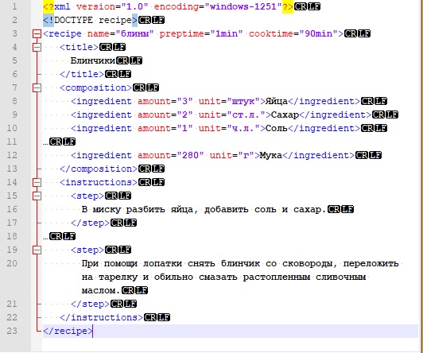Click line number 23 in the margin
Image resolution: width=423 pixels, height=353 pixels.
(12, 331)
